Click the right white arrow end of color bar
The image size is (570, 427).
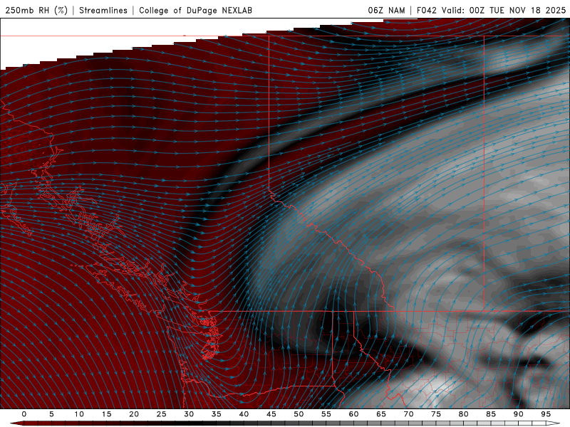click(x=553, y=423)
